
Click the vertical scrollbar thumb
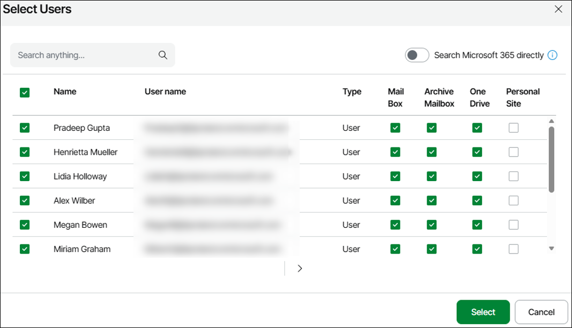(x=552, y=159)
